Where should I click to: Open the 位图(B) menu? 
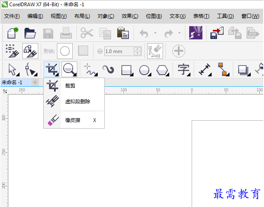(154, 16)
